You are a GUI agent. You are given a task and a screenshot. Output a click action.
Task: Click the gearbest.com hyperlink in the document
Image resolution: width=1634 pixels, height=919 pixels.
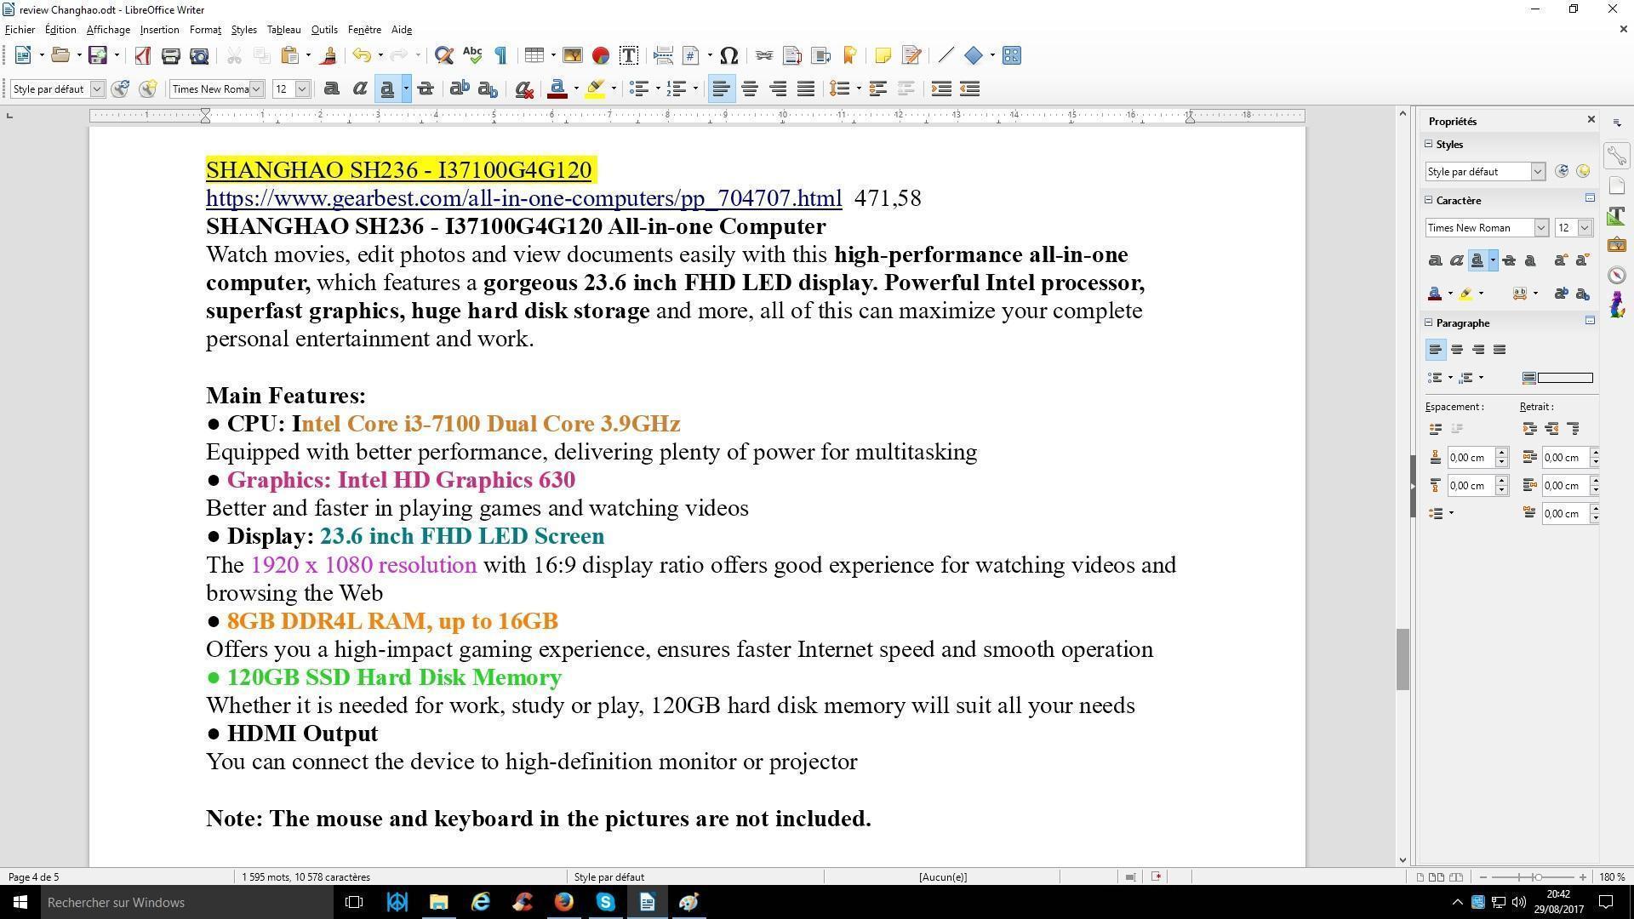523,198
